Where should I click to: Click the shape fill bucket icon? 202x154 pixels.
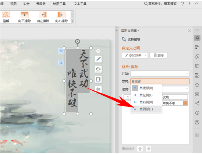(98, 69)
